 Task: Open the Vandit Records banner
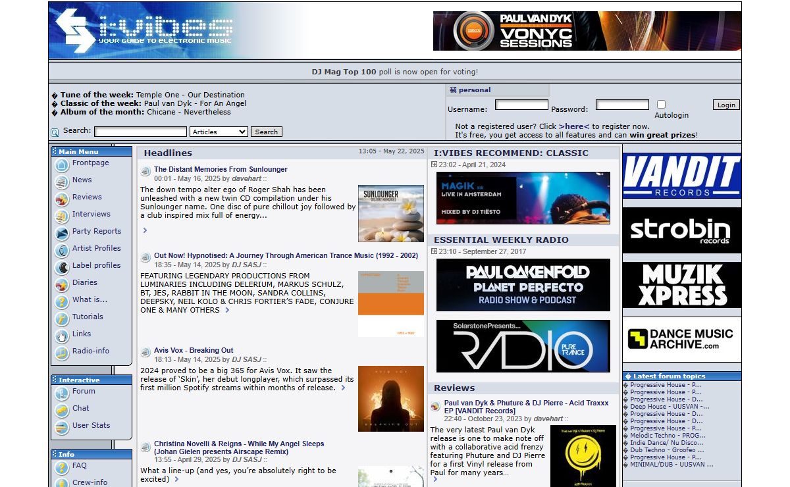click(682, 176)
